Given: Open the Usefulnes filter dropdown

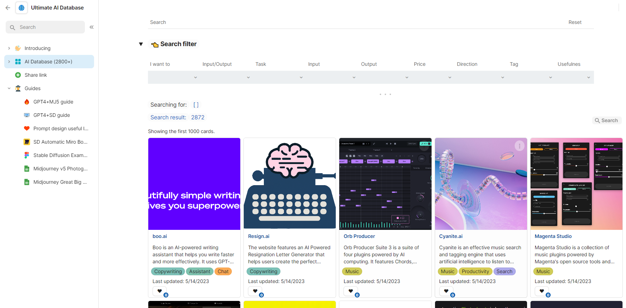Looking at the screenshot, I should tap(575, 77).
